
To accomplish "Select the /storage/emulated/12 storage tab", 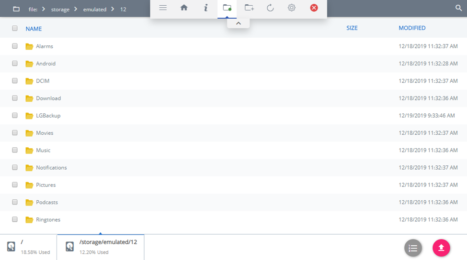I will pos(101,247).
